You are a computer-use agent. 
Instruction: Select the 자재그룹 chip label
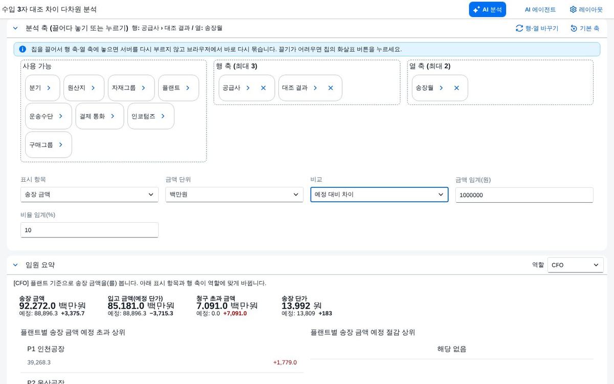tap(124, 88)
